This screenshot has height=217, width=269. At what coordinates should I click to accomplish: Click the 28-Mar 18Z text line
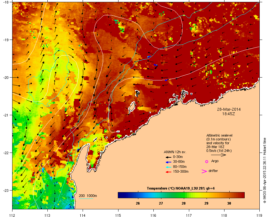click(215, 147)
